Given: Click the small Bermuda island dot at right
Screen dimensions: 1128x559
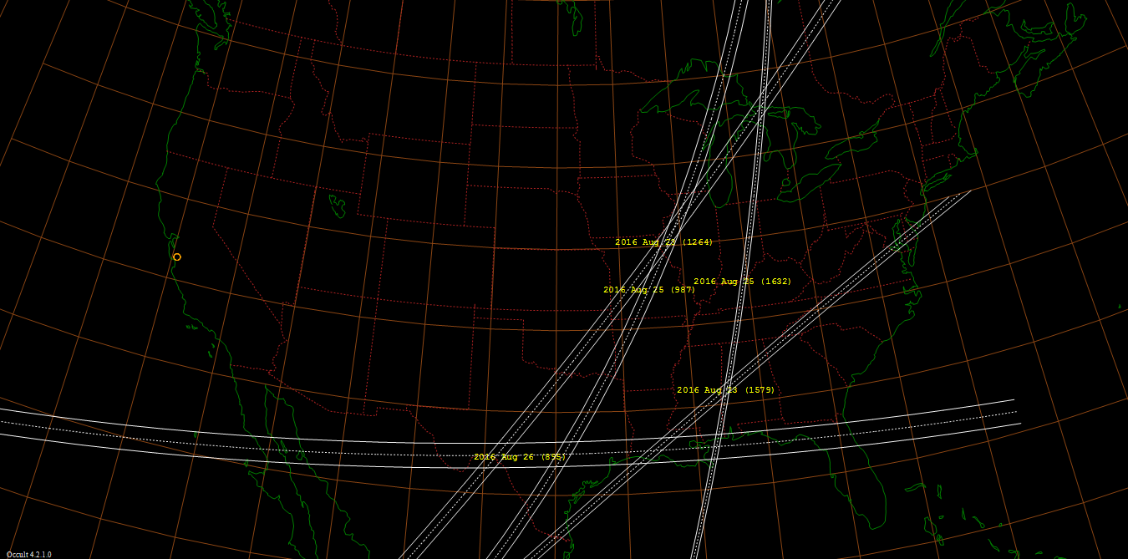Looking at the screenshot, I should (x=1120, y=307).
